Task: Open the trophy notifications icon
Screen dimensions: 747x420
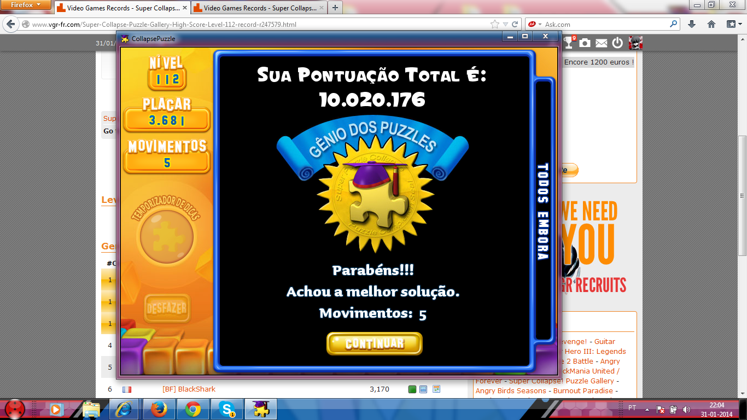Action: pyautogui.click(x=569, y=43)
